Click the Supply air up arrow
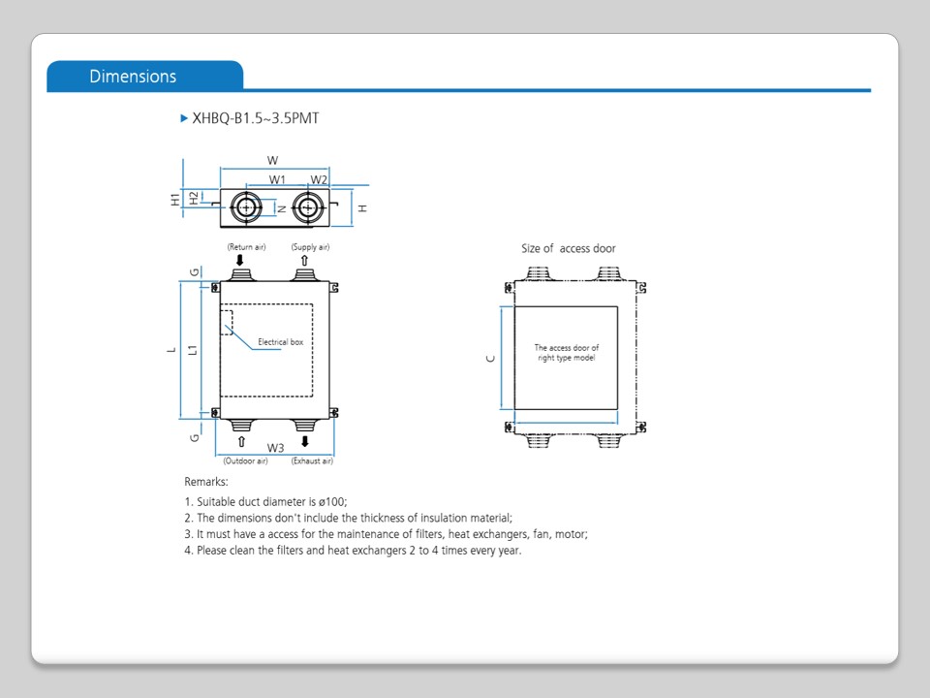 pos(304,260)
